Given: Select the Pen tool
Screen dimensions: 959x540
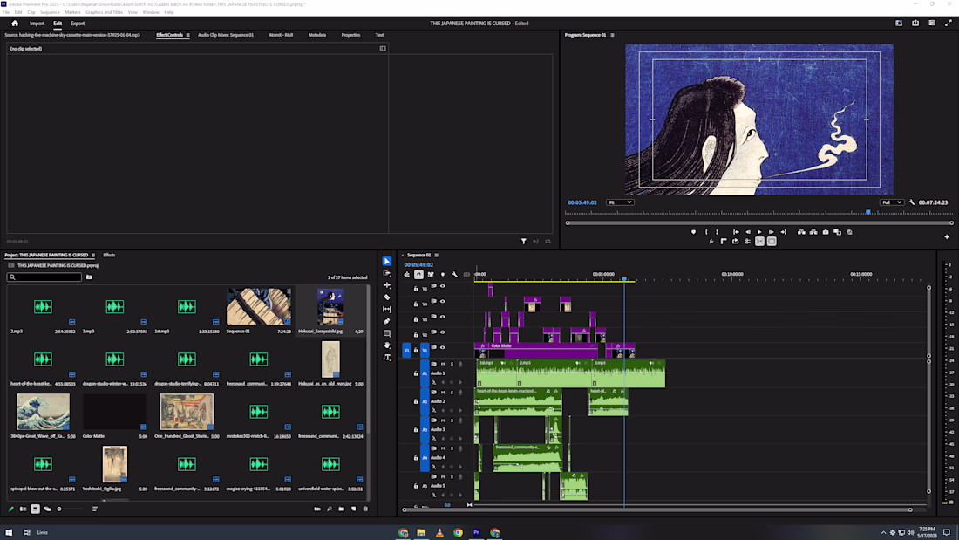Looking at the screenshot, I should (x=386, y=321).
